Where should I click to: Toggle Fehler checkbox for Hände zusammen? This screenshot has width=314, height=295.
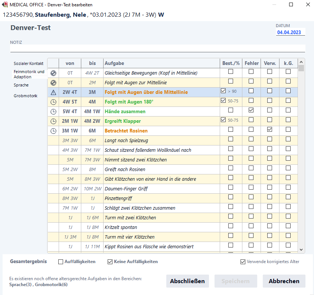251,110
